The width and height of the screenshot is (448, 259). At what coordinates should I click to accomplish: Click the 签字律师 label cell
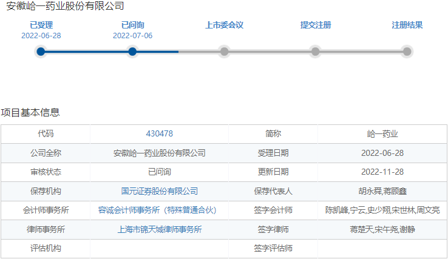[273, 229]
